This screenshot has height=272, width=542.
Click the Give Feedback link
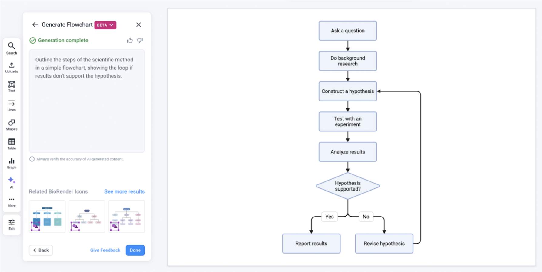(105, 250)
